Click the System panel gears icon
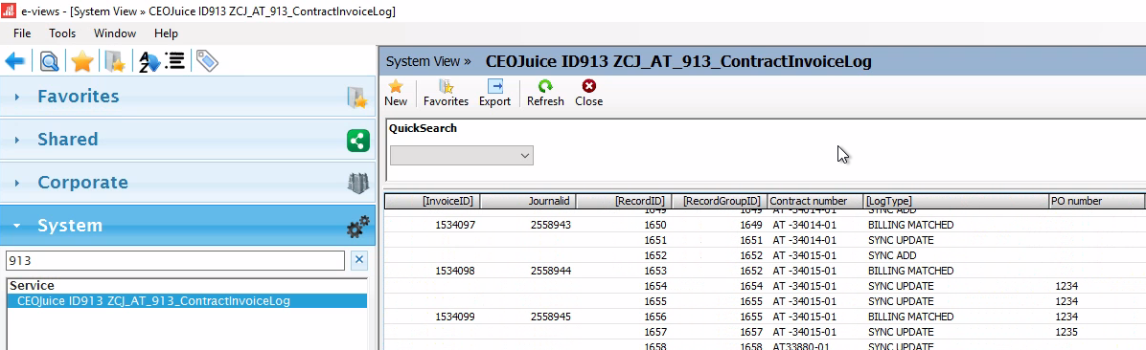Screen dimensions: 1146x350 tap(357, 226)
